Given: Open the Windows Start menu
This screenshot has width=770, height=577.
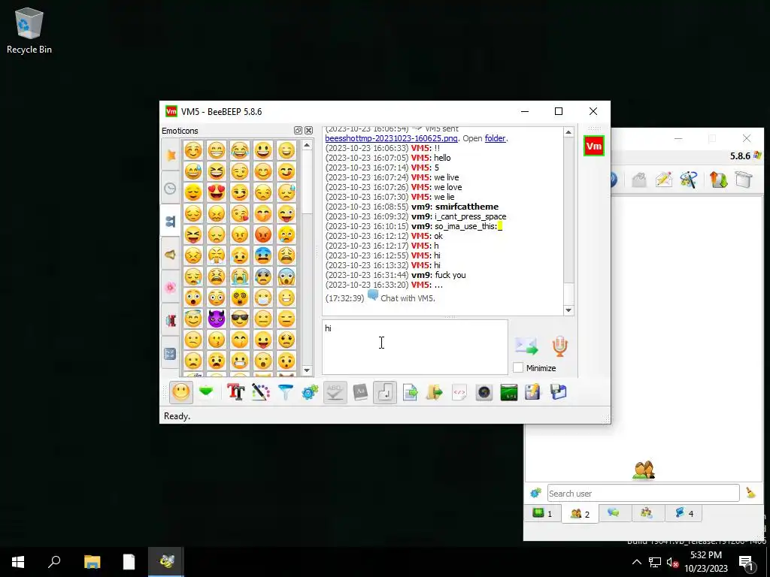Looking at the screenshot, I should pyautogui.click(x=18, y=562).
